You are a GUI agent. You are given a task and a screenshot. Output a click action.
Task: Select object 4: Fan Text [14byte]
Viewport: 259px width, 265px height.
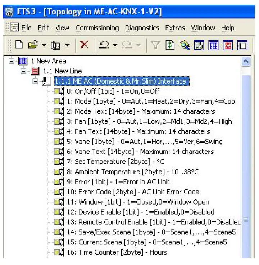[138, 131]
